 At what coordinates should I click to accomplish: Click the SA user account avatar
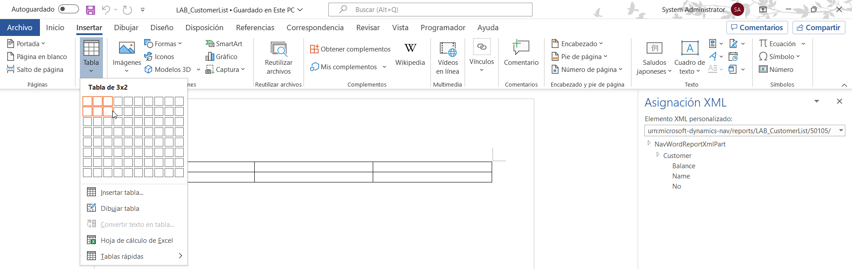pos(738,9)
